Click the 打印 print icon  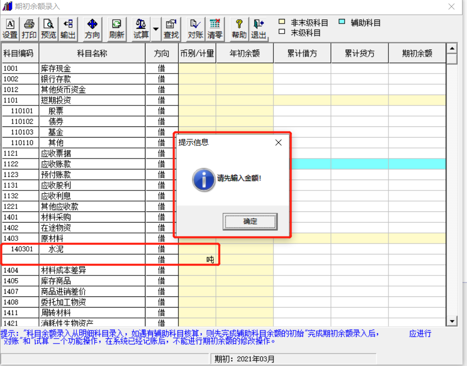point(29,29)
